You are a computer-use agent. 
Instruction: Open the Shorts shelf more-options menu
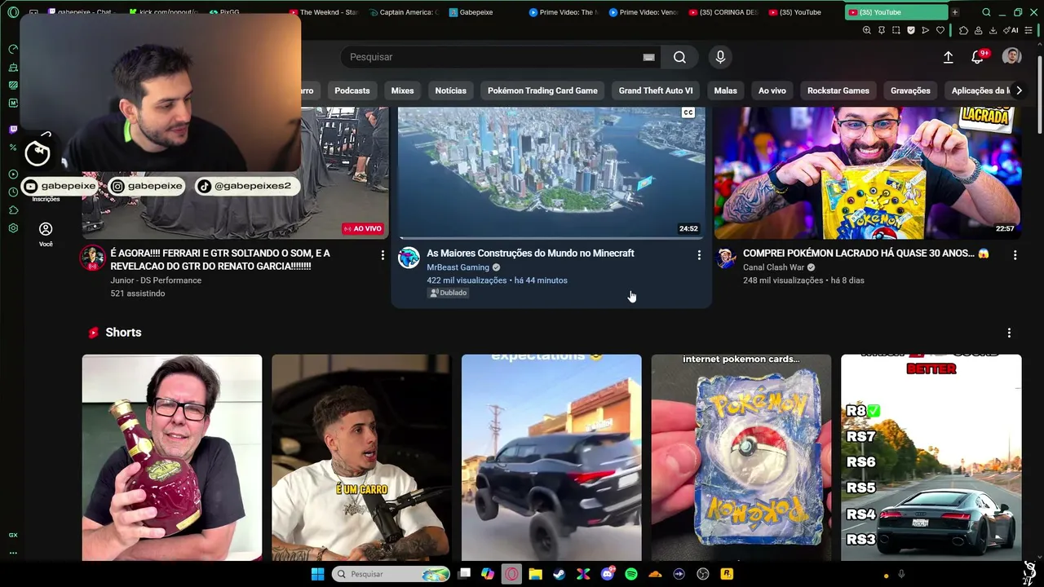pyautogui.click(x=1009, y=333)
